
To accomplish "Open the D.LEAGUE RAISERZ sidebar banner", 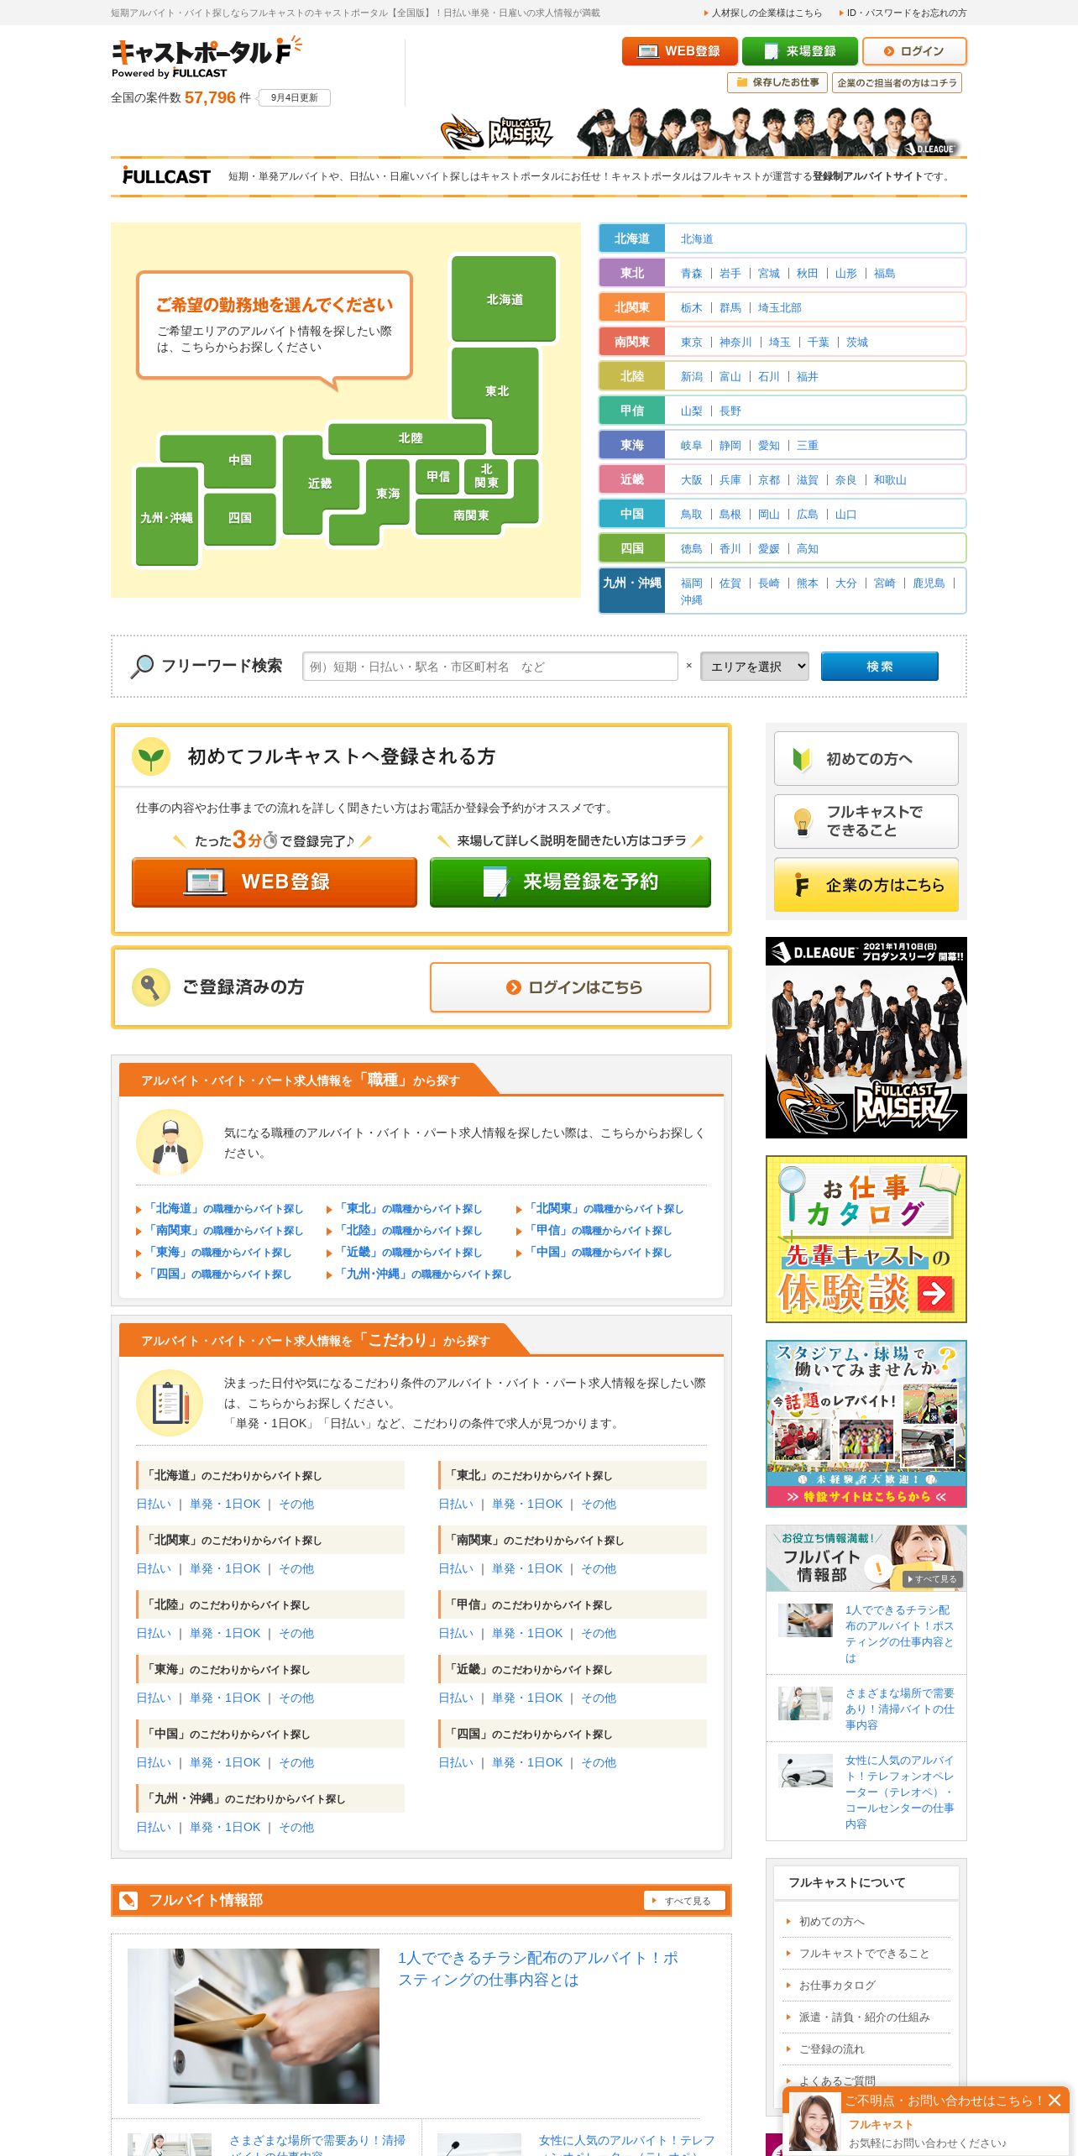I will [x=866, y=1038].
